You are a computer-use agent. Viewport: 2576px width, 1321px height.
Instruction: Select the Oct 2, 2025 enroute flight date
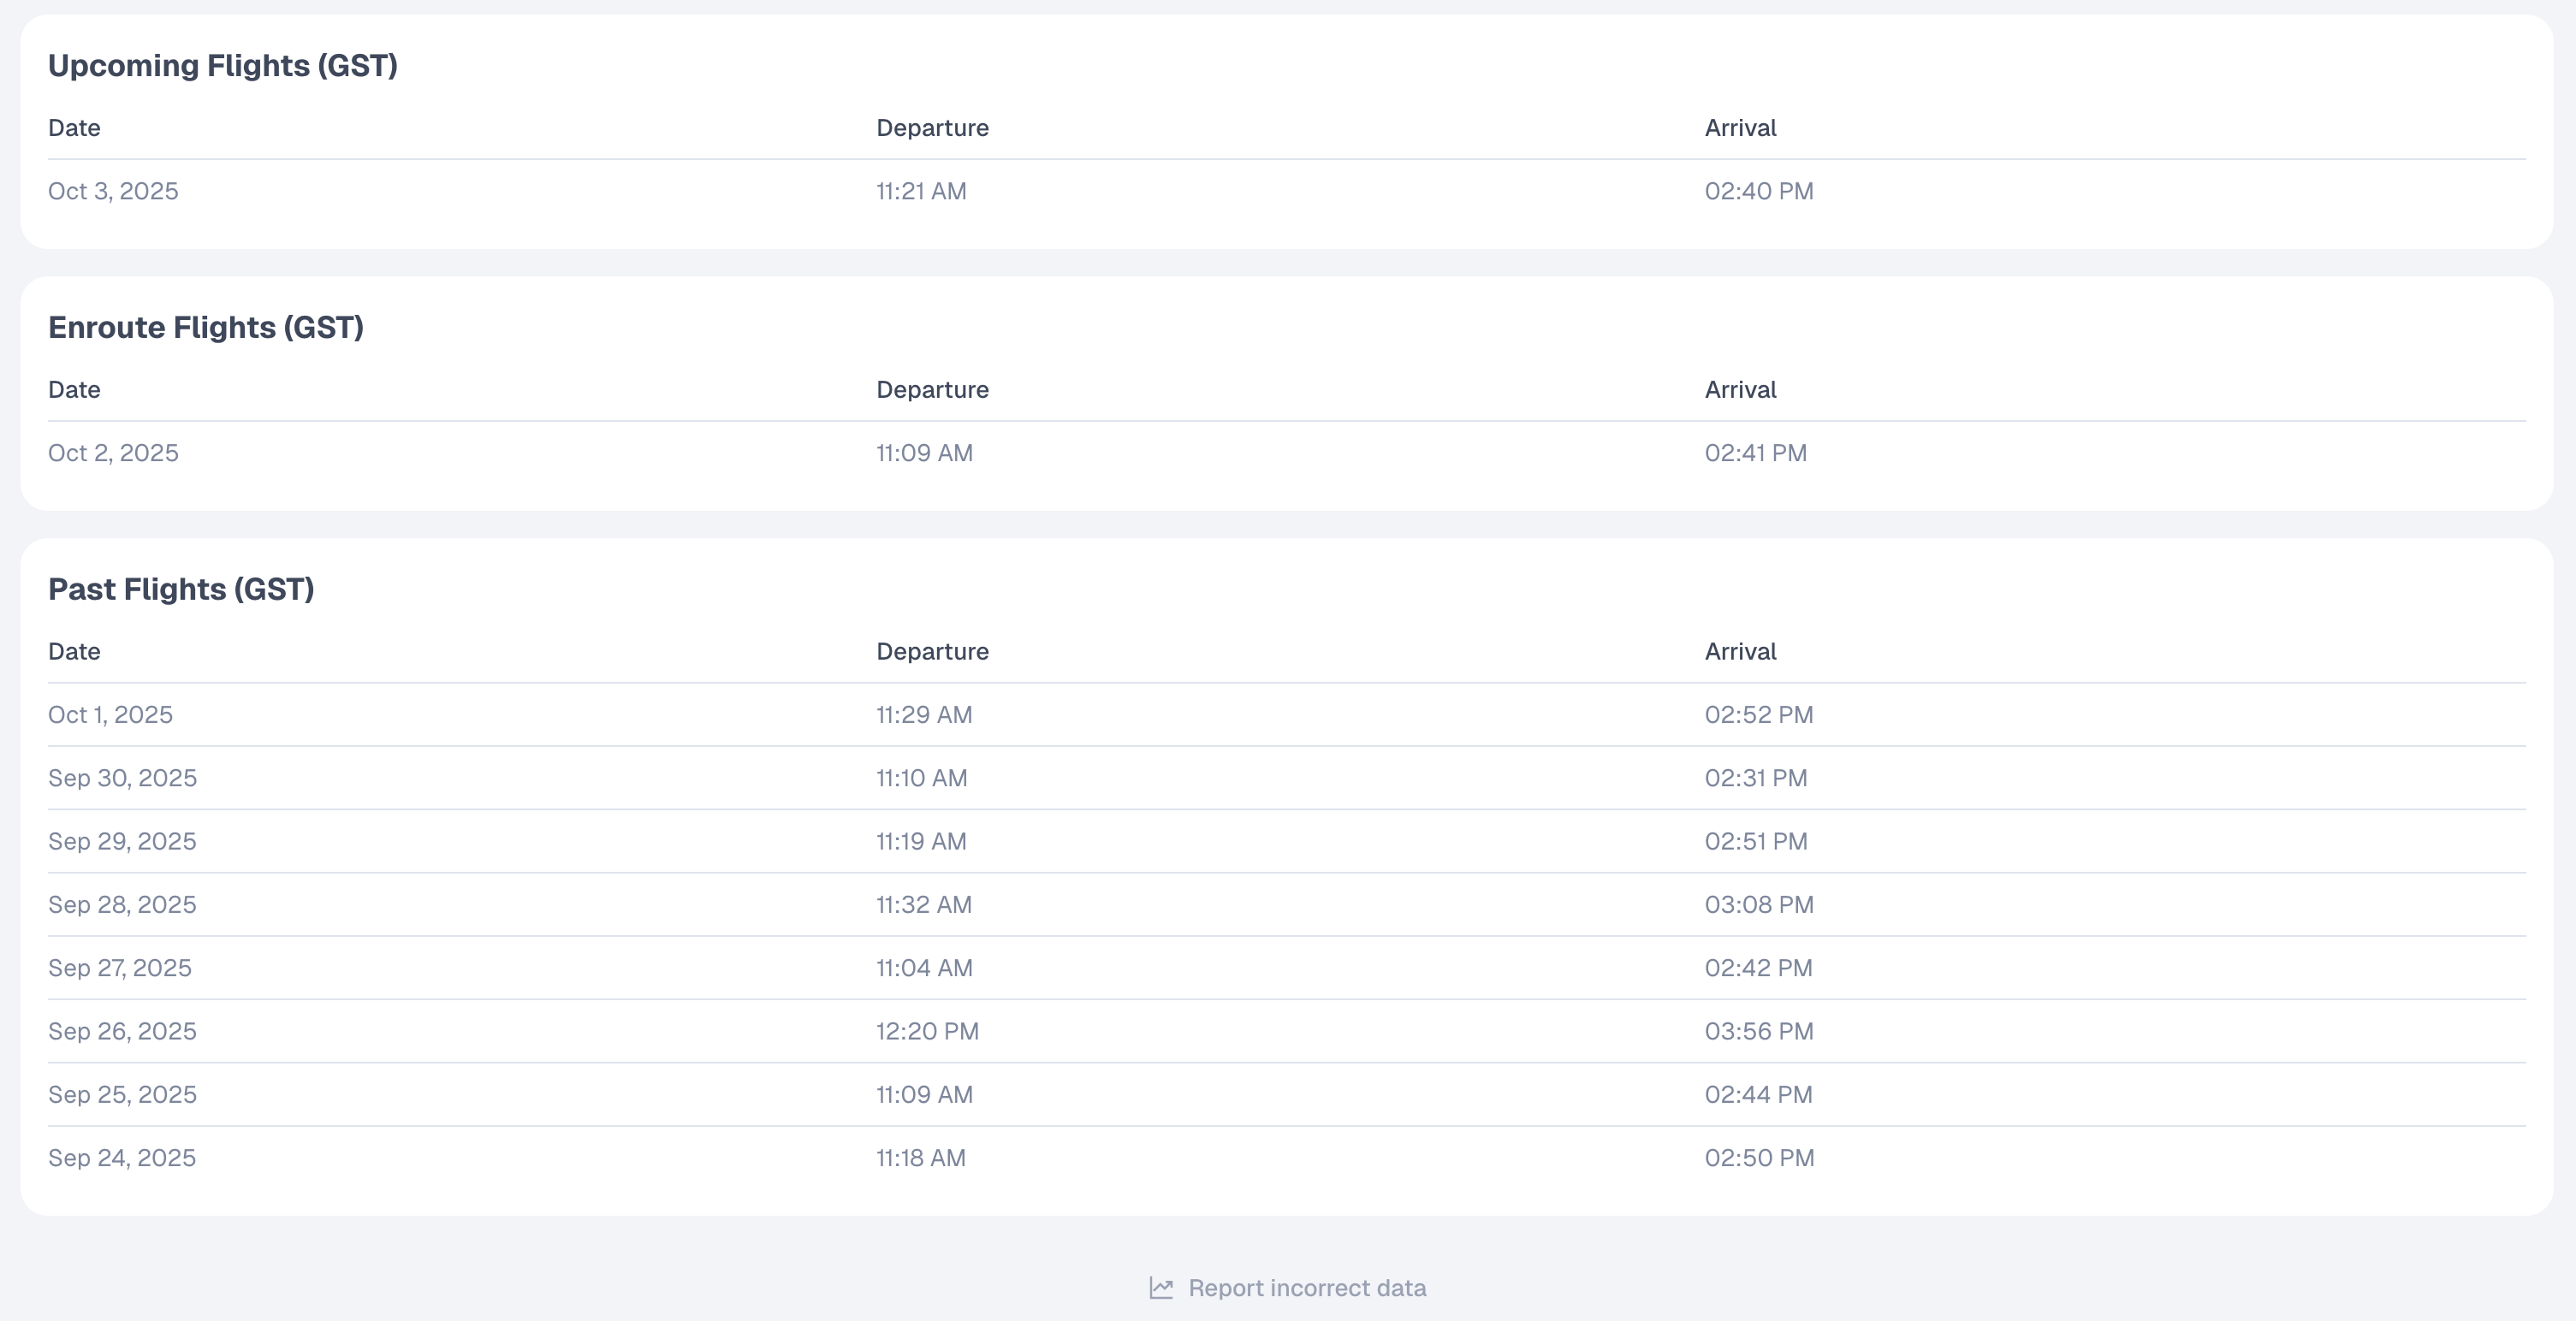[x=113, y=453]
